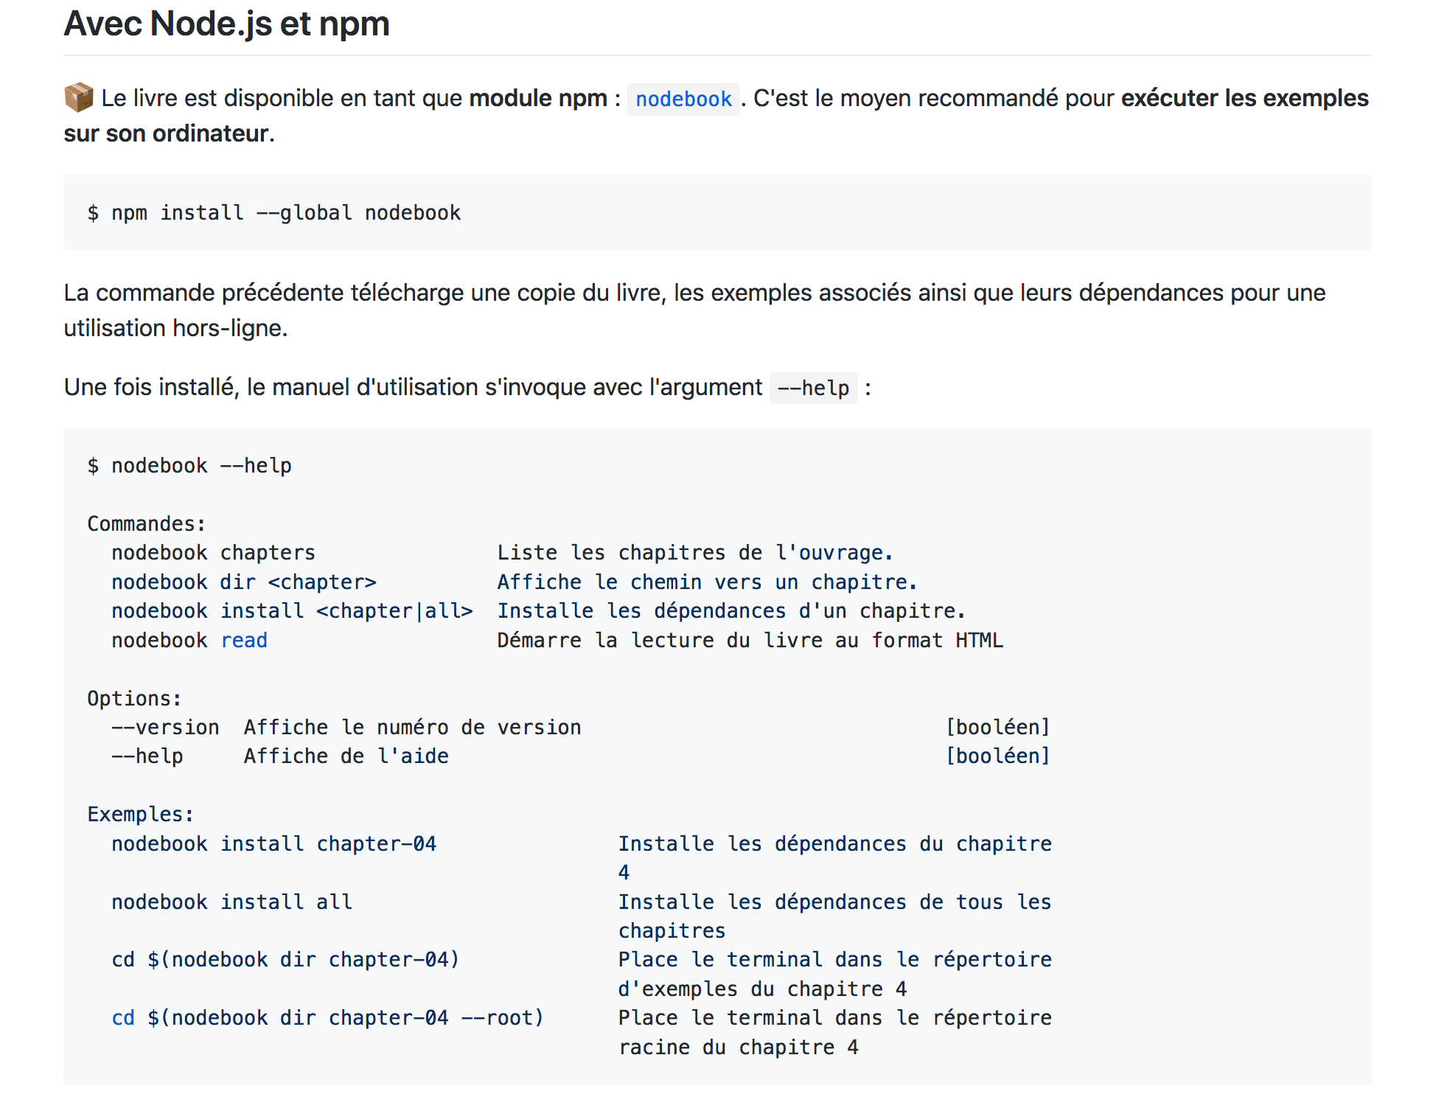1433x1097 pixels.
Task: Click the cd command link
Action: 123,1017
